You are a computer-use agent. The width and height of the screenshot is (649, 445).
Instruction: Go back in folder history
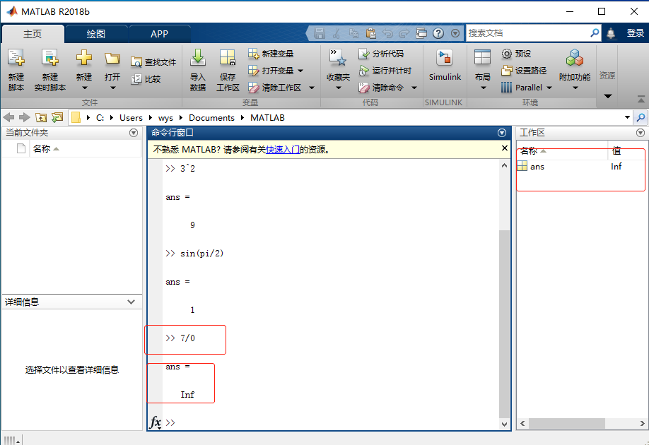click(x=8, y=117)
